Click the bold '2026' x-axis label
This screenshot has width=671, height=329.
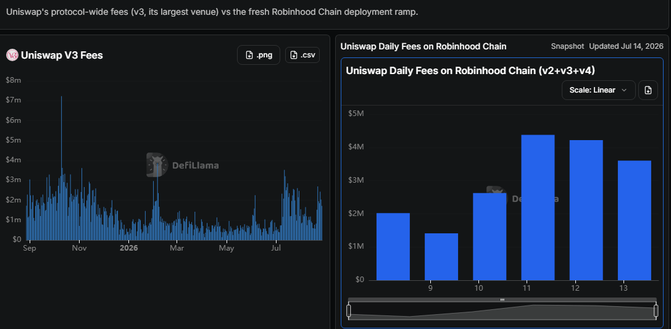129,248
